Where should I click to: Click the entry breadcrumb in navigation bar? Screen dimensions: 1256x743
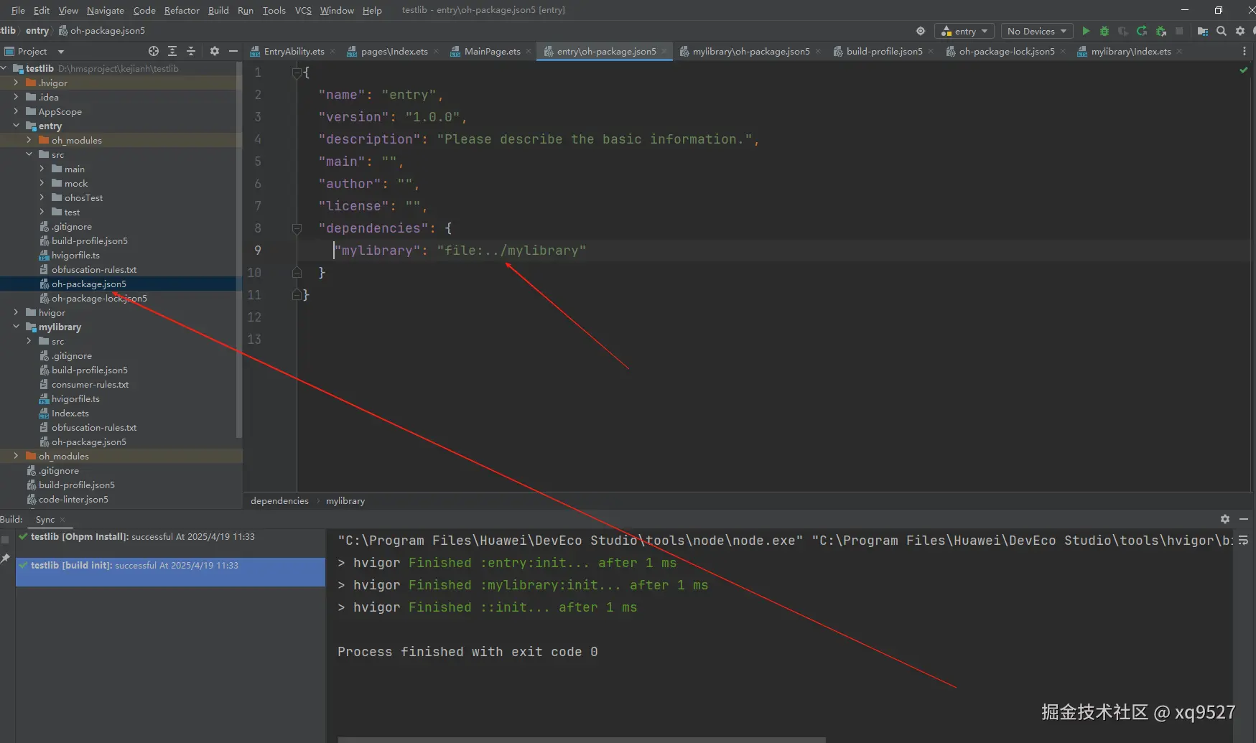click(37, 31)
